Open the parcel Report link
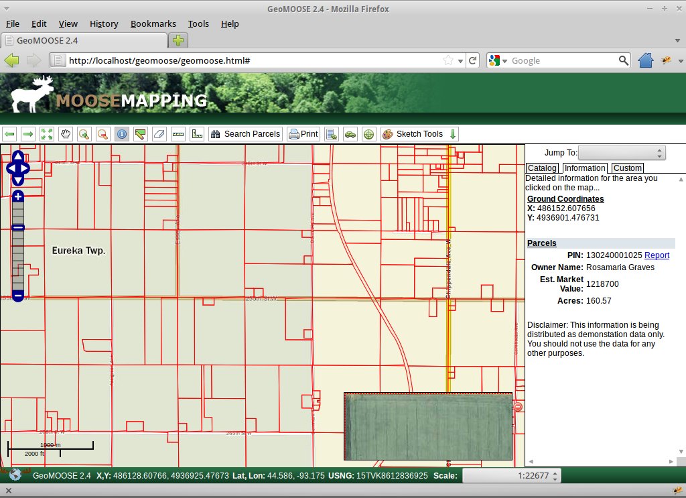 657,255
